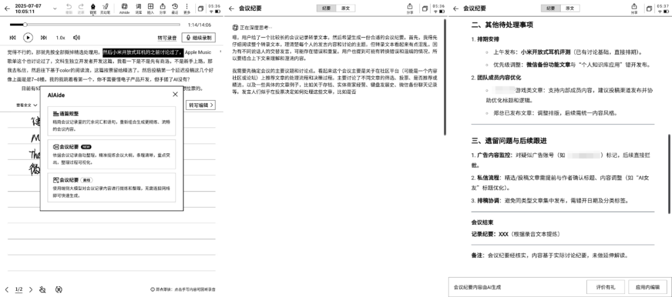
Task: Skip to previous track in recording
Action: pyautogui.click(x=13, y=38)
